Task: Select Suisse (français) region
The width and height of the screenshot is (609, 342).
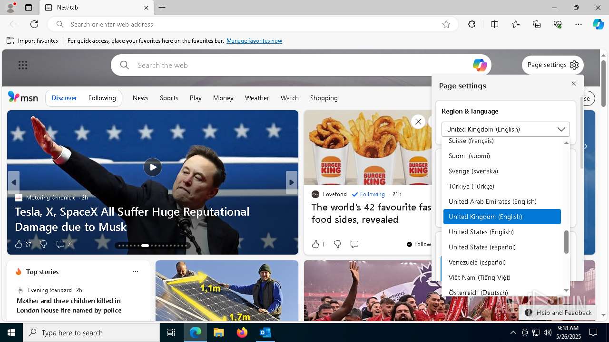Action: click(502, 141)
